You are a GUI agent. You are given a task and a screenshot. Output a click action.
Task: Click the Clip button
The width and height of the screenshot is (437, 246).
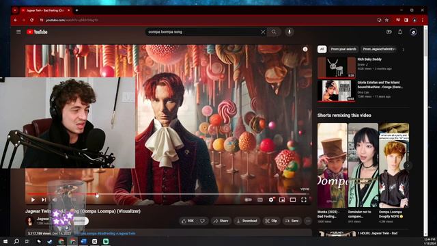(271, 221)
